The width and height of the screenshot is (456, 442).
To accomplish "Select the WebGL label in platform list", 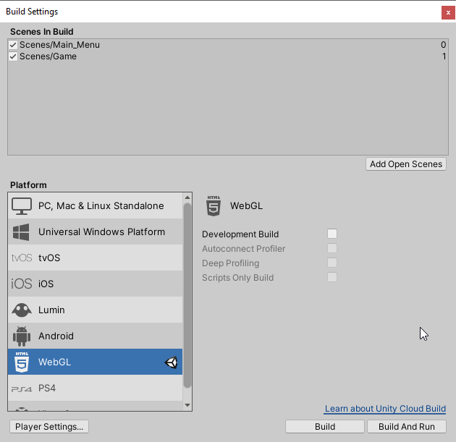I will (x=54, y=362).
